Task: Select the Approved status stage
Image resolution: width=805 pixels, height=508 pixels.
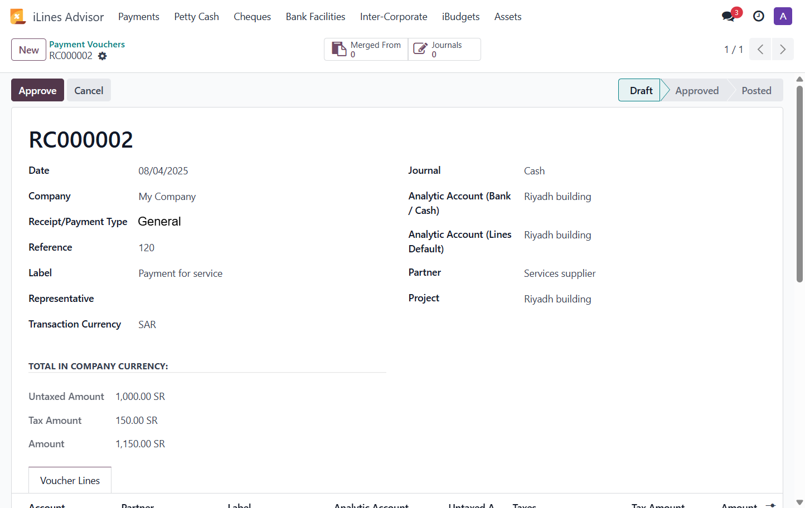Action: tap(697, 90)
